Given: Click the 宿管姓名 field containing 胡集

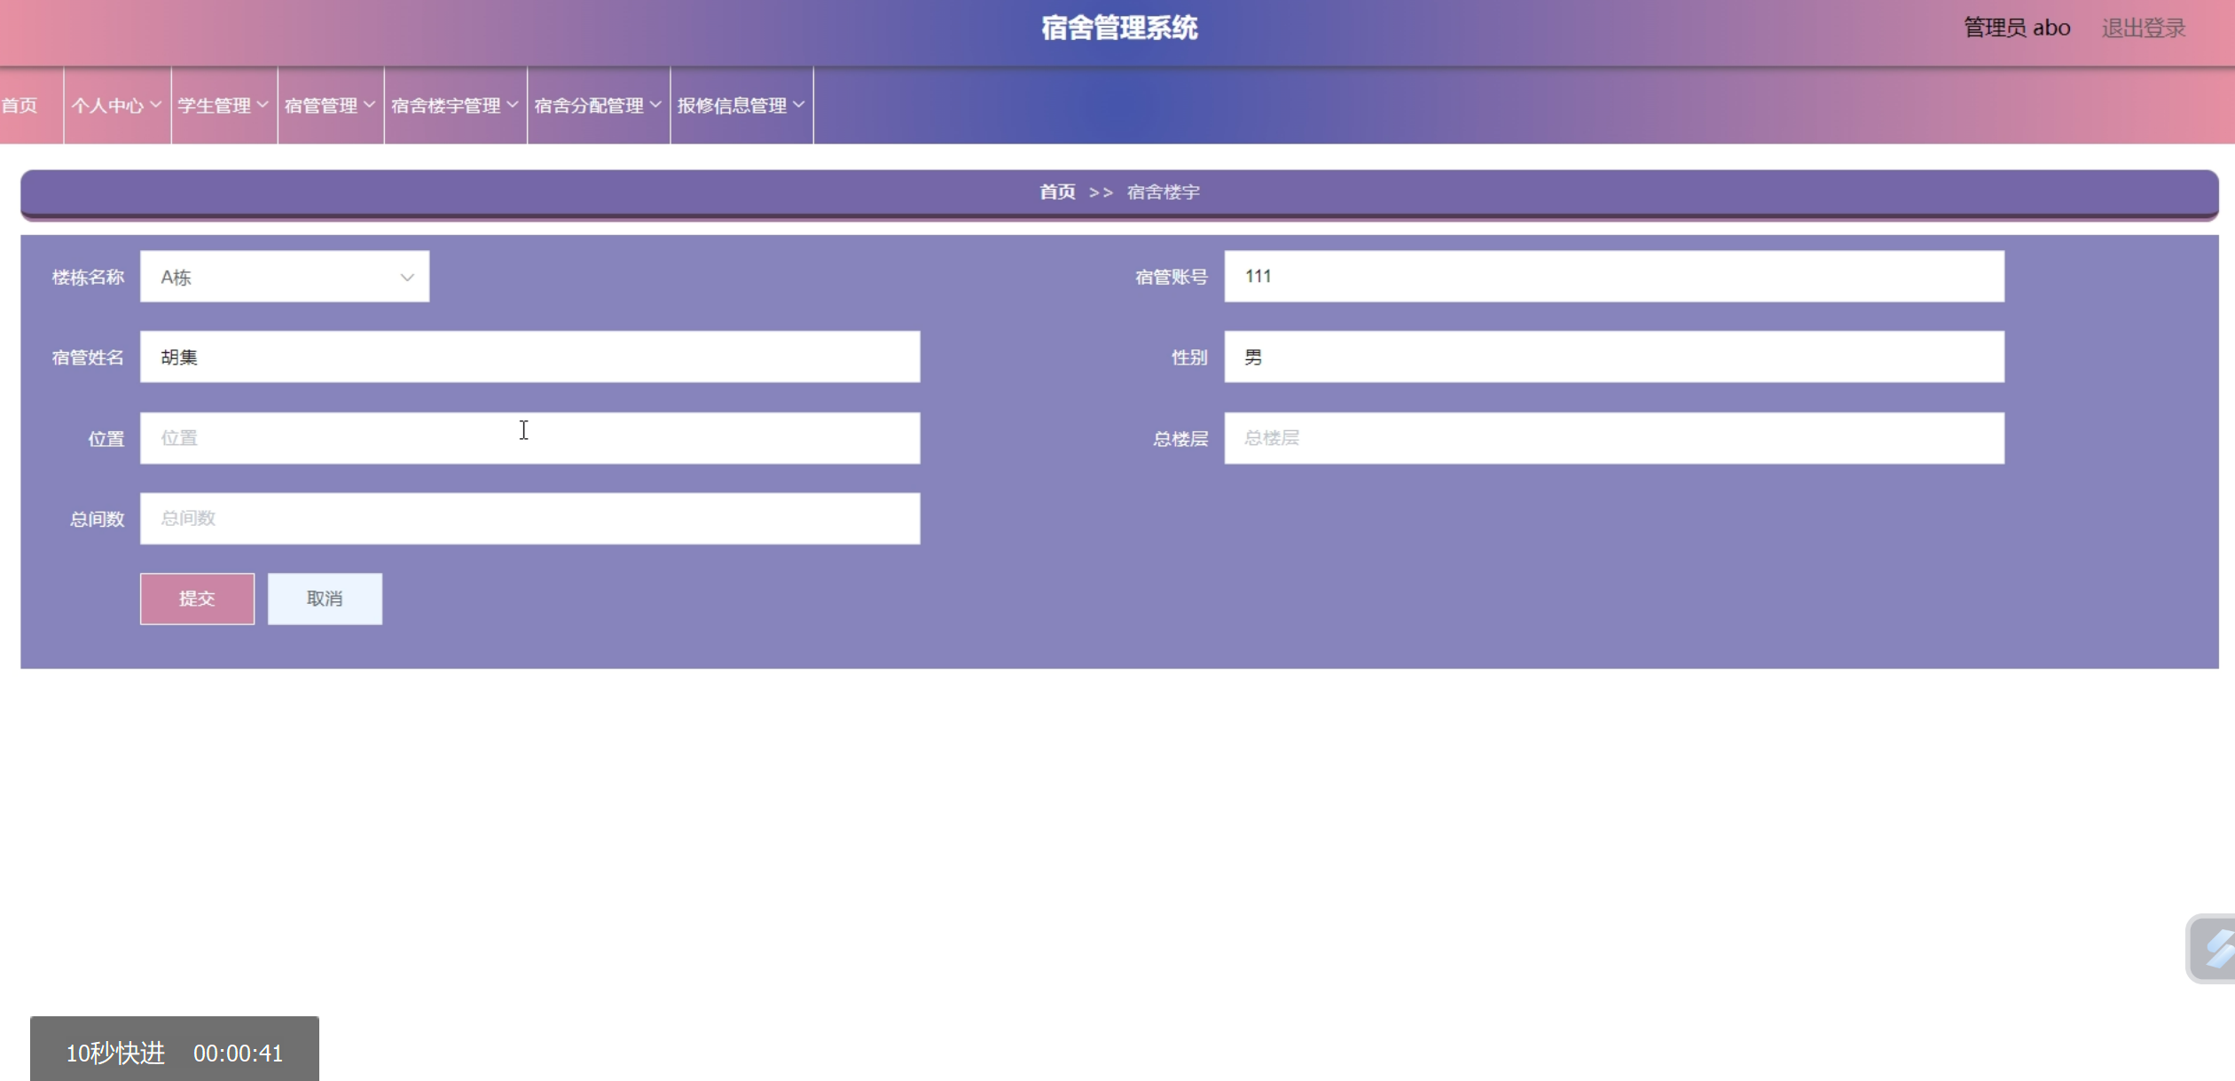Looking at the screenshot, I should pyautogui.click(x=529, y=357).
